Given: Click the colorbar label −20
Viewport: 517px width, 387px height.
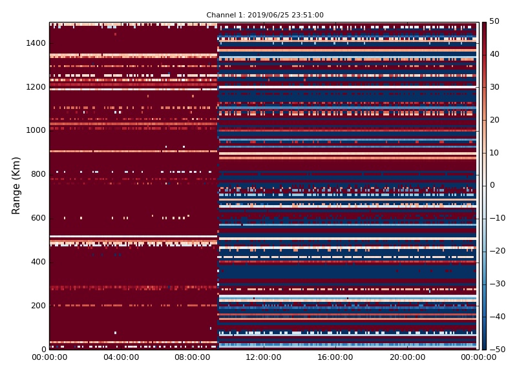Looking at the screenshot, I should pos(497,251).
